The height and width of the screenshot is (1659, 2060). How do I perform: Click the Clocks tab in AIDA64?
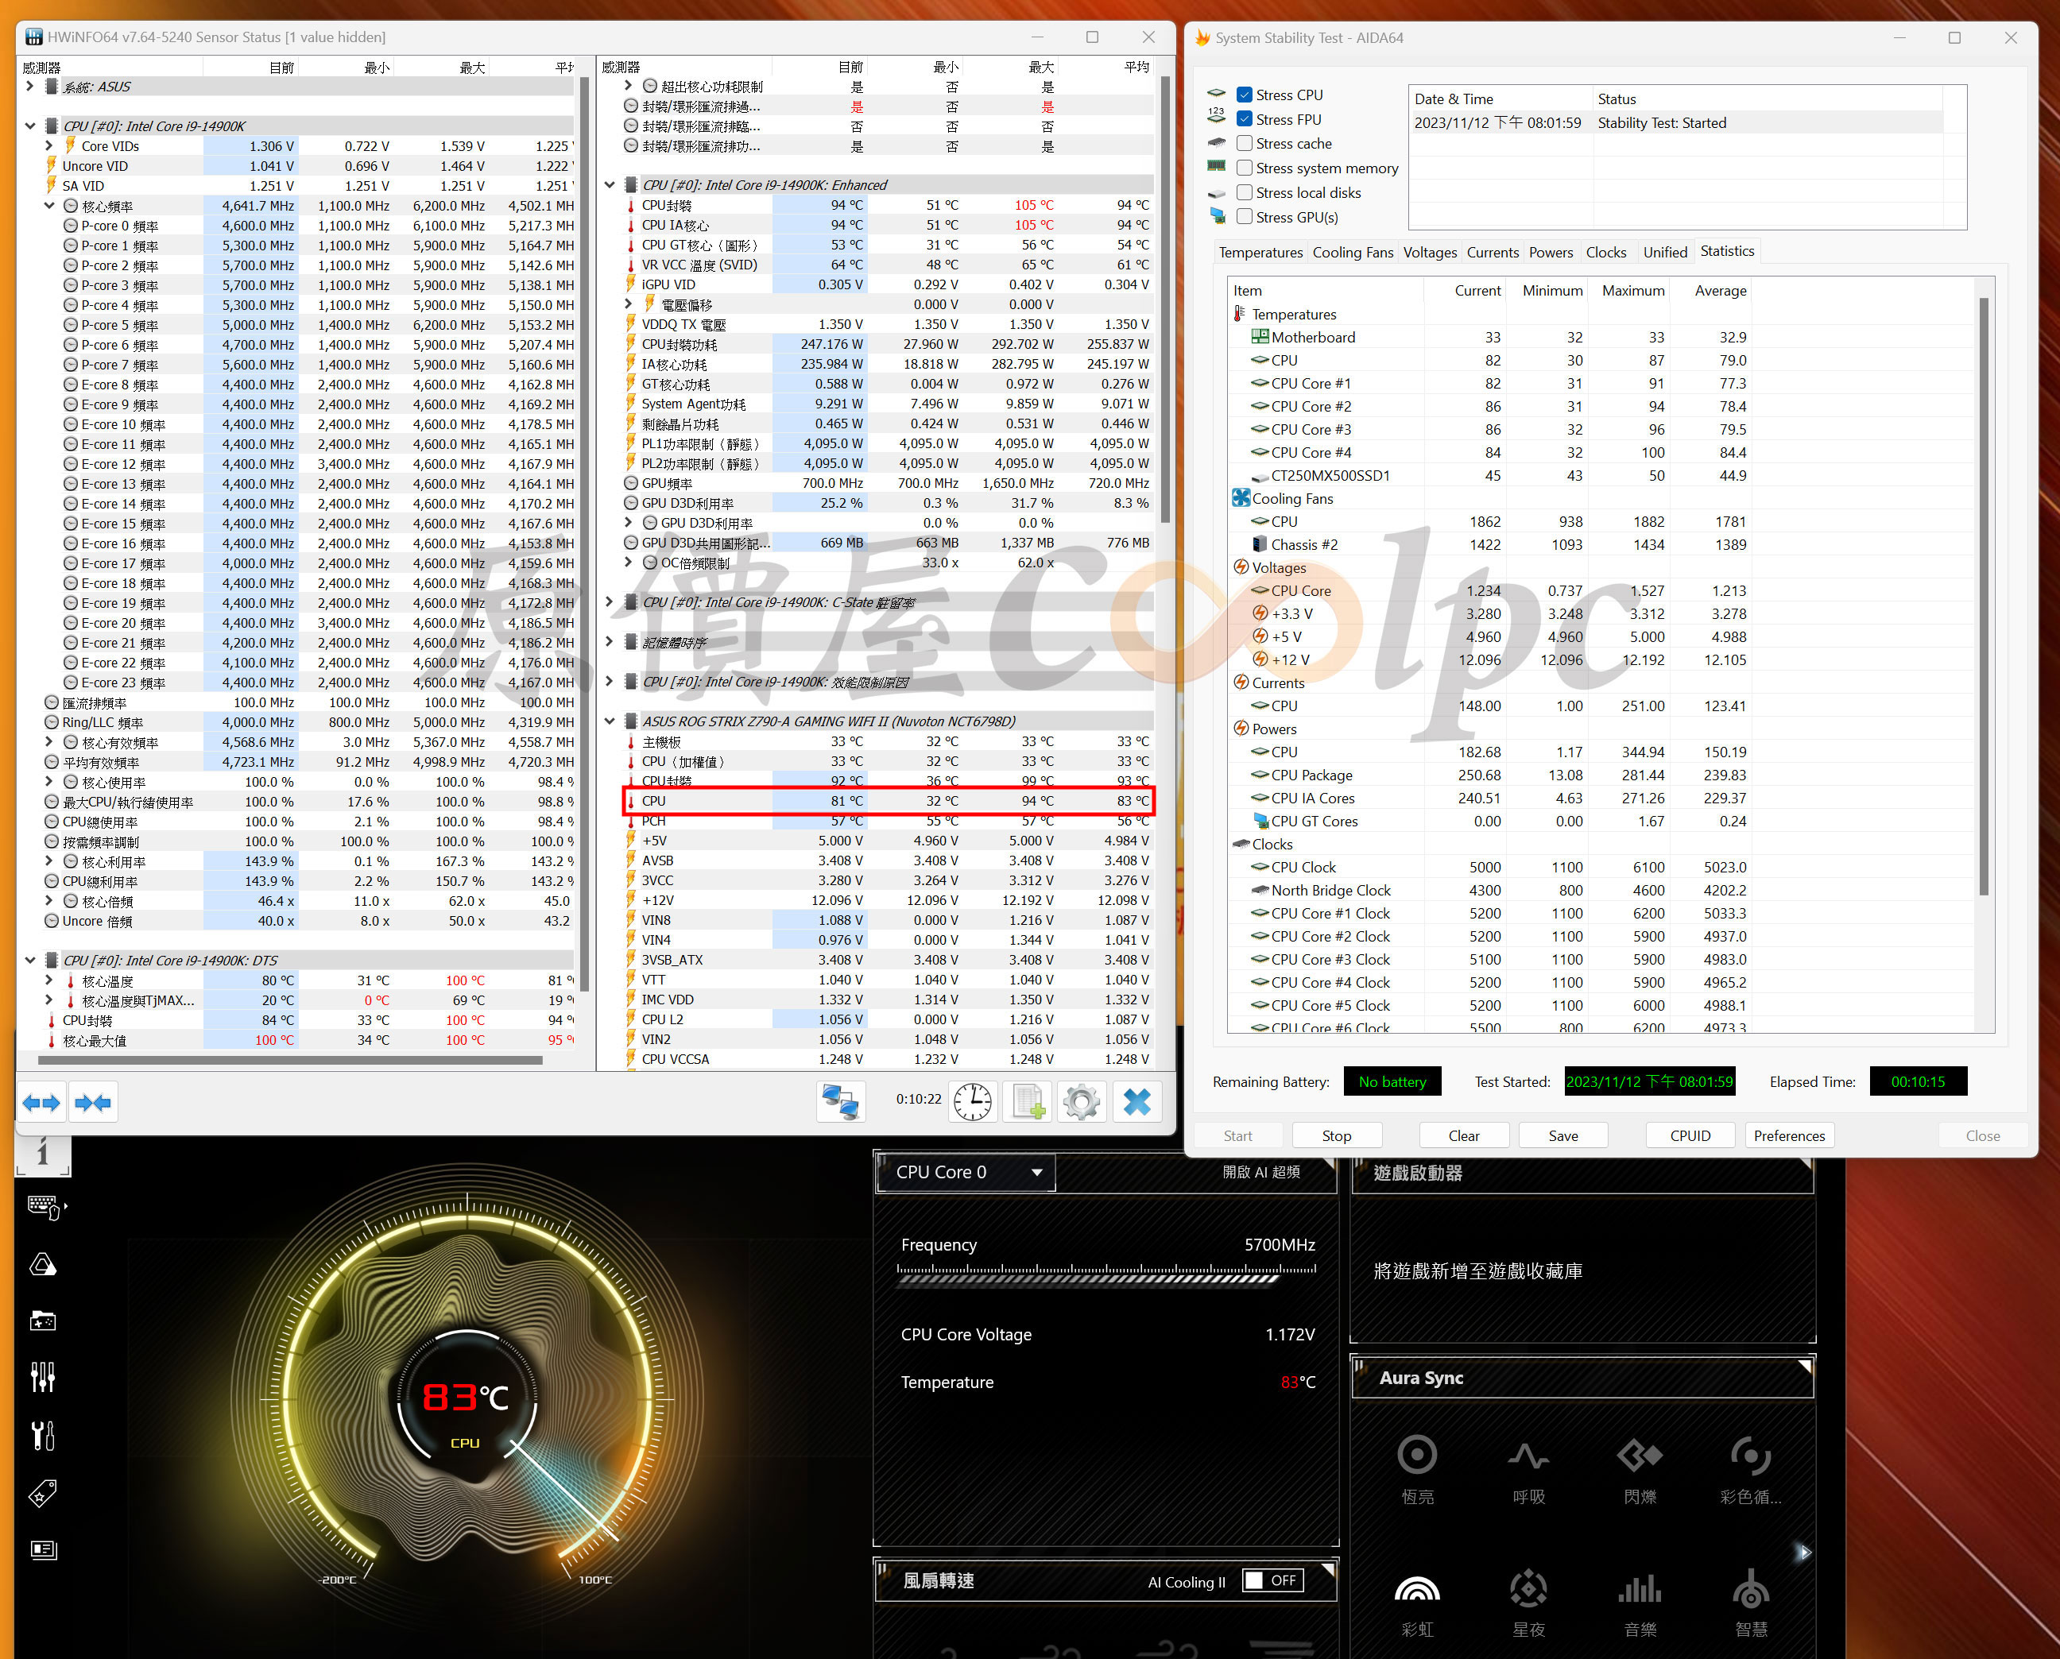pyautogui.click(x=1605, y=253)
